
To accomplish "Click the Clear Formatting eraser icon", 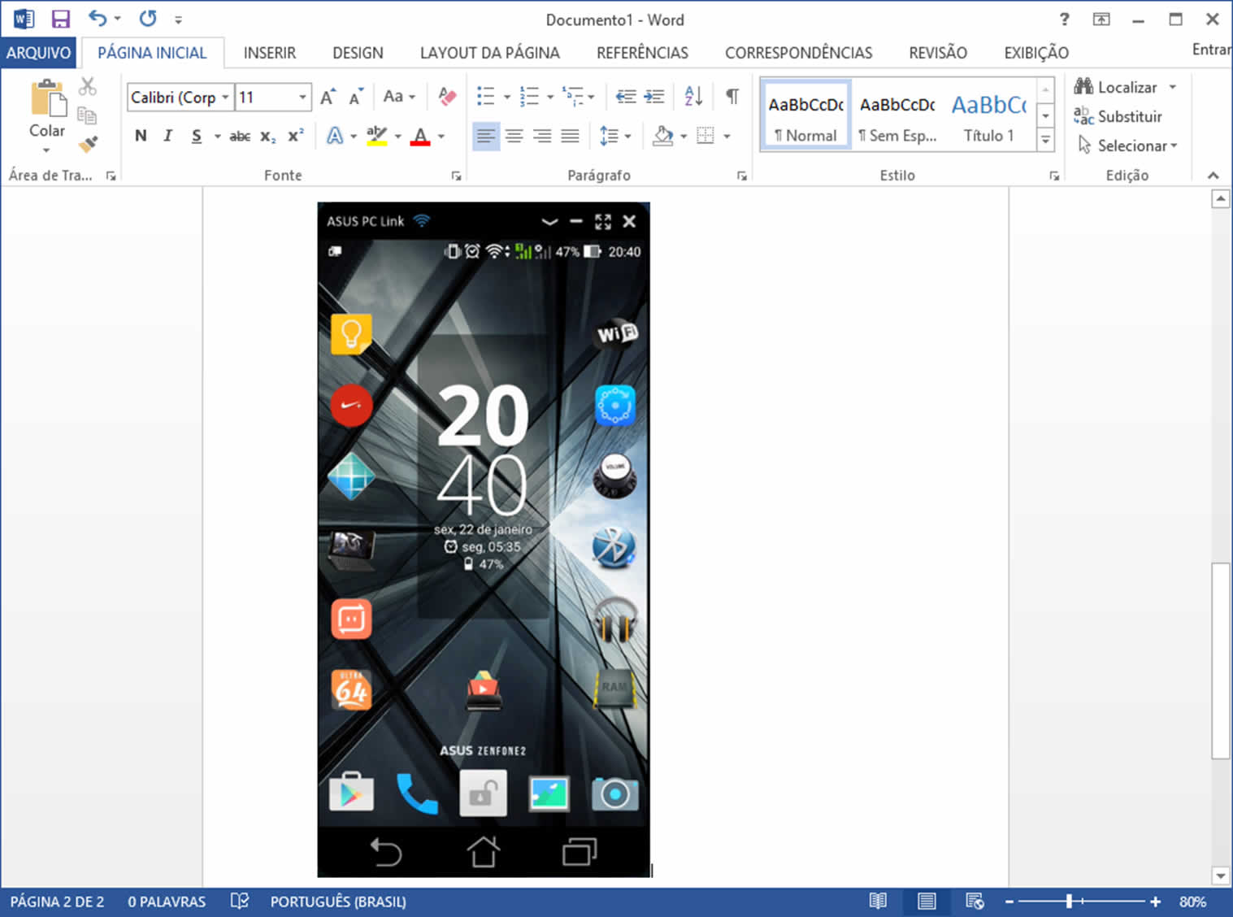I will pyautogui.click(x=446, y=97).
